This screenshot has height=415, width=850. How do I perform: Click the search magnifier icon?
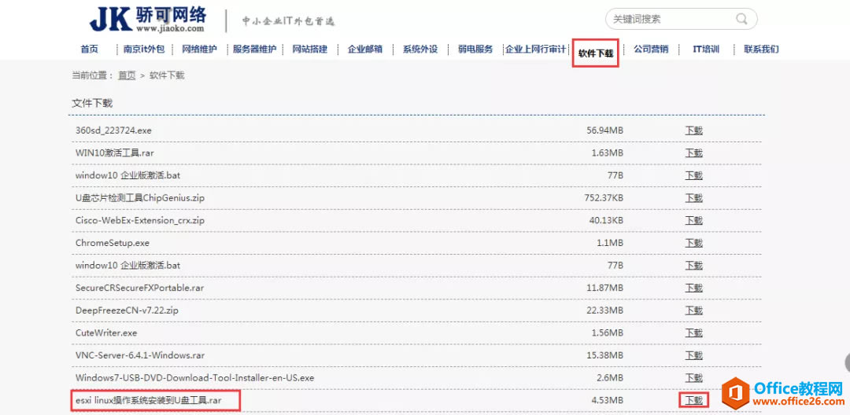click(741, 19)
